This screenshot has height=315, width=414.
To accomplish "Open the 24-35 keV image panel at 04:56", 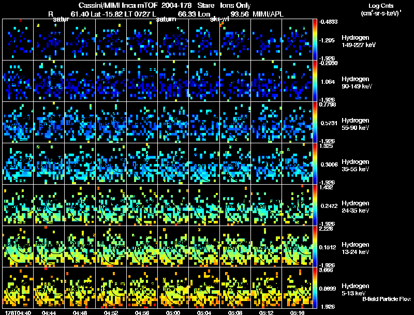I will (x=142, y=205).
